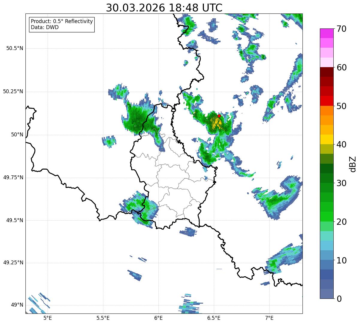This screenshot has height=324, width=360.
Task: Click the 6.5°E longitude label
Action: click(x=214, y=318)
